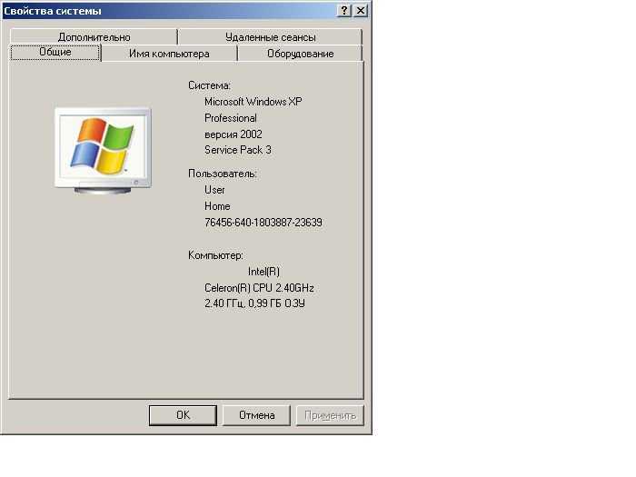Screen dimensions: 636x477
Task: Click the help question mark button
Action: (344, 11)
